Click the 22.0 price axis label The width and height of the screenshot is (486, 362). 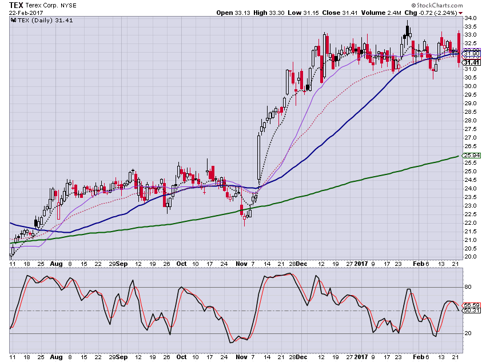[470, 223]
